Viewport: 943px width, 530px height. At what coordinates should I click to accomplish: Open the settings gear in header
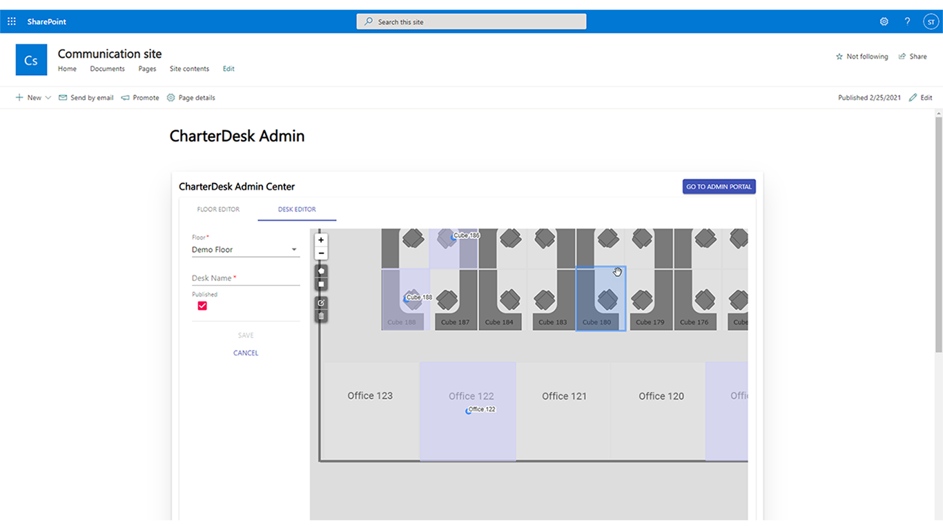(x=884, y=21)
